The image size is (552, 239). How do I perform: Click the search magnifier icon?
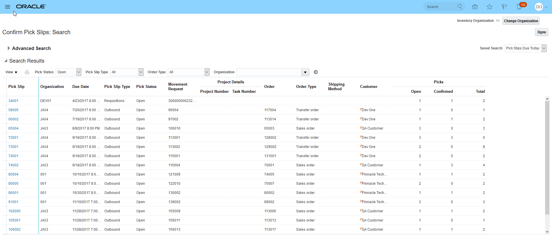tap(460, 7)
